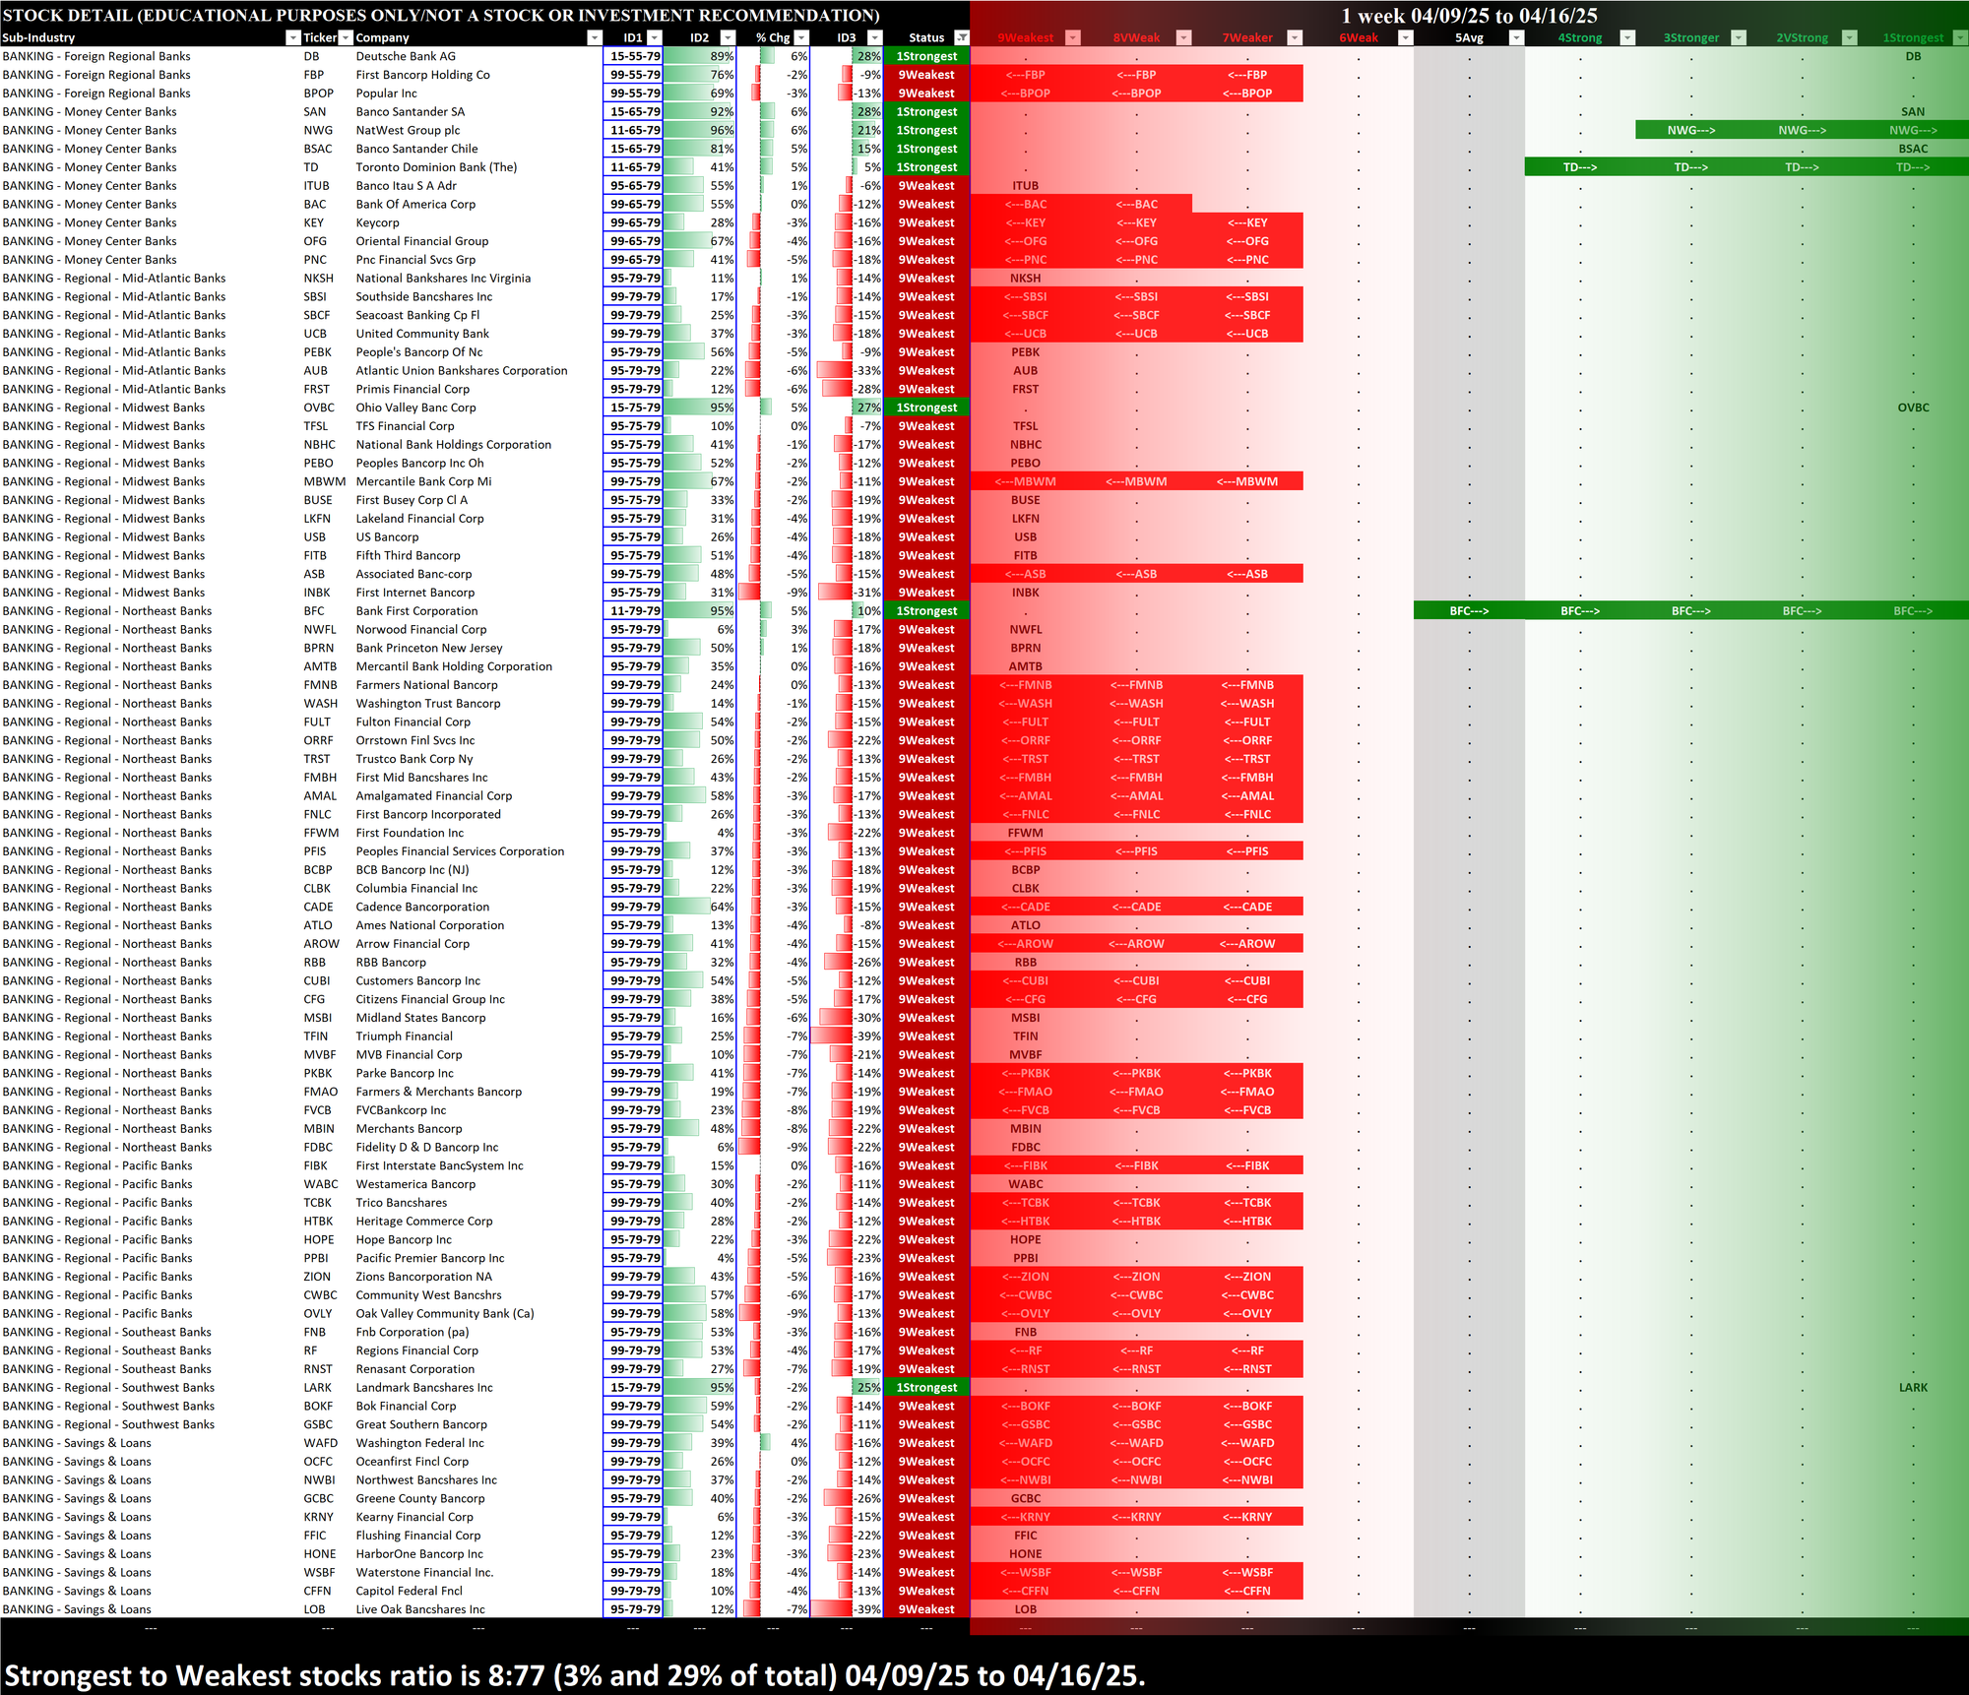Open the 5Avg column filter dropdown
This screenshot has height=1695, width=1969.
(1517, 37)
